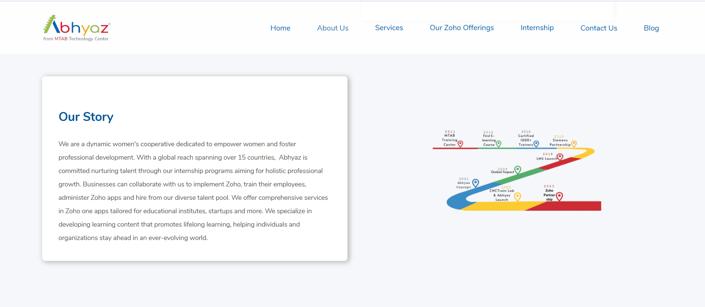Click text 'organizations stay ahead in an ever-evolving world.'
Image resolution: width=705 pixels, height=307 pixels.
click(133, 238)
